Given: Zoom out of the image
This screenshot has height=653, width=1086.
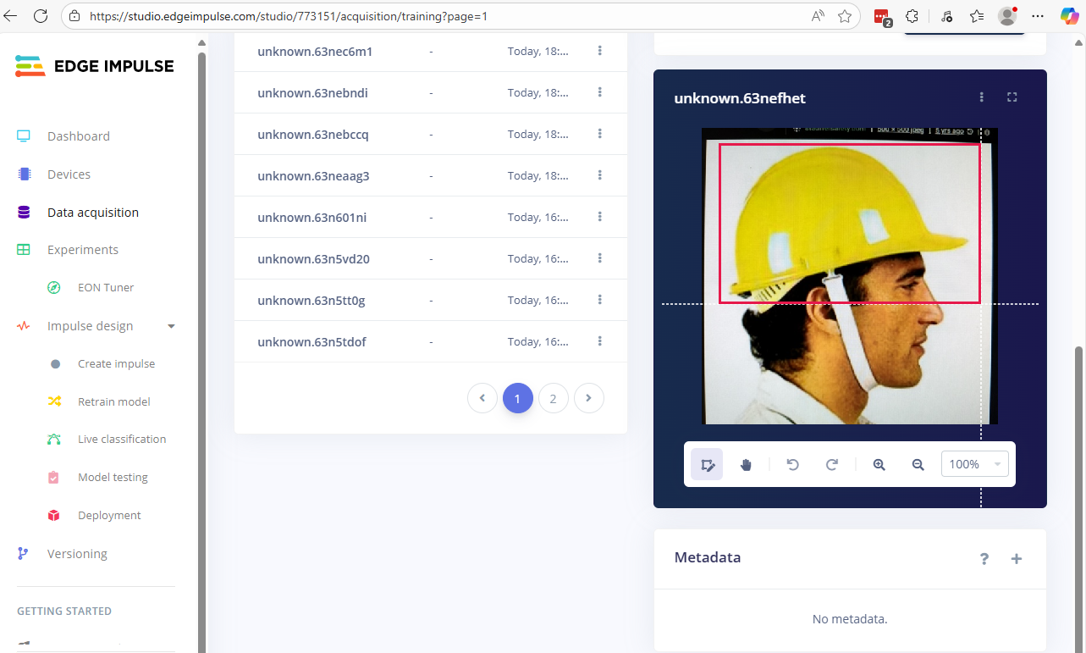Looking at the screenshot, I should pyautogui.click(x=918, y=464).
